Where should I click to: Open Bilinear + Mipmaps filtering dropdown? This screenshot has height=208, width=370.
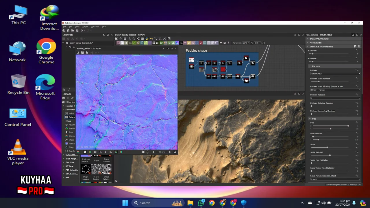point(335,90)
